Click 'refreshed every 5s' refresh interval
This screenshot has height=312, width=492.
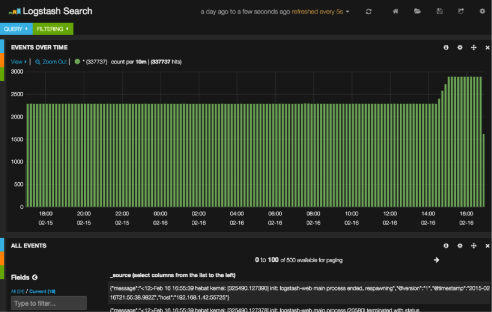pyautogui.click(x=317, y=11)
